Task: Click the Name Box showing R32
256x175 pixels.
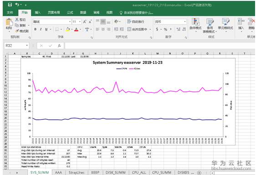Action: (16, 46)
